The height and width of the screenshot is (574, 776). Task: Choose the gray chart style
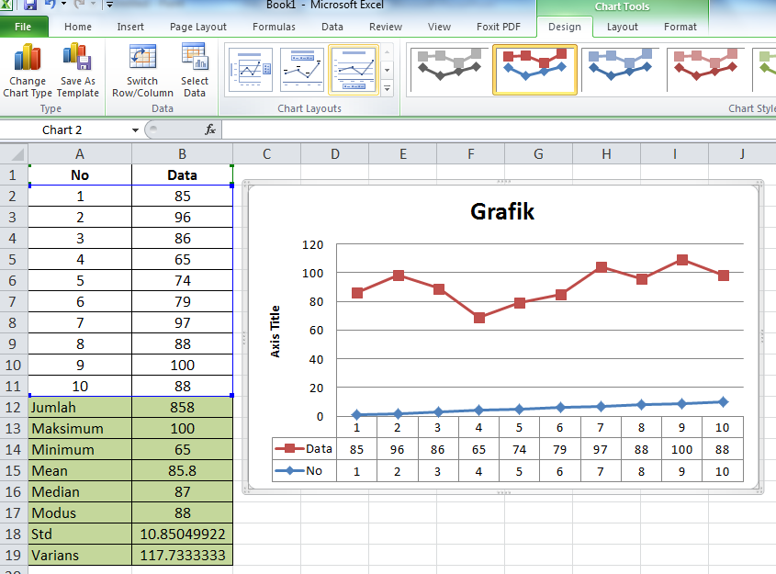coord(449,68)
